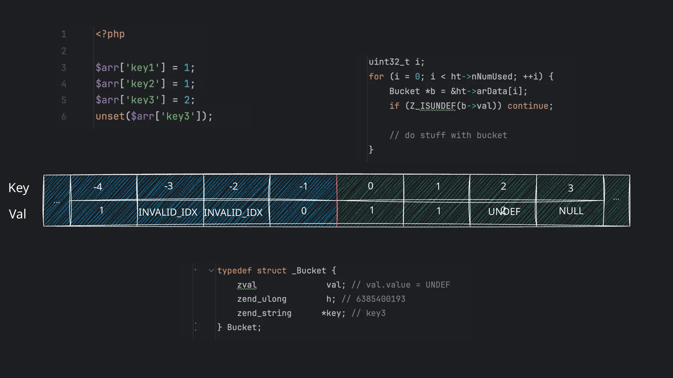The height and width of the screenshot is (378, 673).
Task: Select the Z_ISUNDEF macro in C code
Action: point(432,106)
